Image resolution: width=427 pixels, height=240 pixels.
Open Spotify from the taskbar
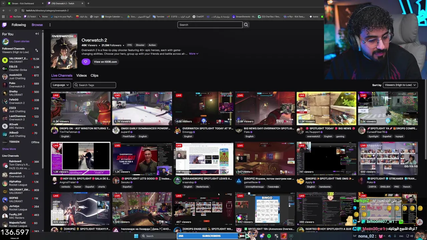coord(269,236)
